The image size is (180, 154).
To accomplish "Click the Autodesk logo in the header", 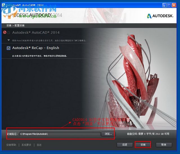I will coord(160,16).
